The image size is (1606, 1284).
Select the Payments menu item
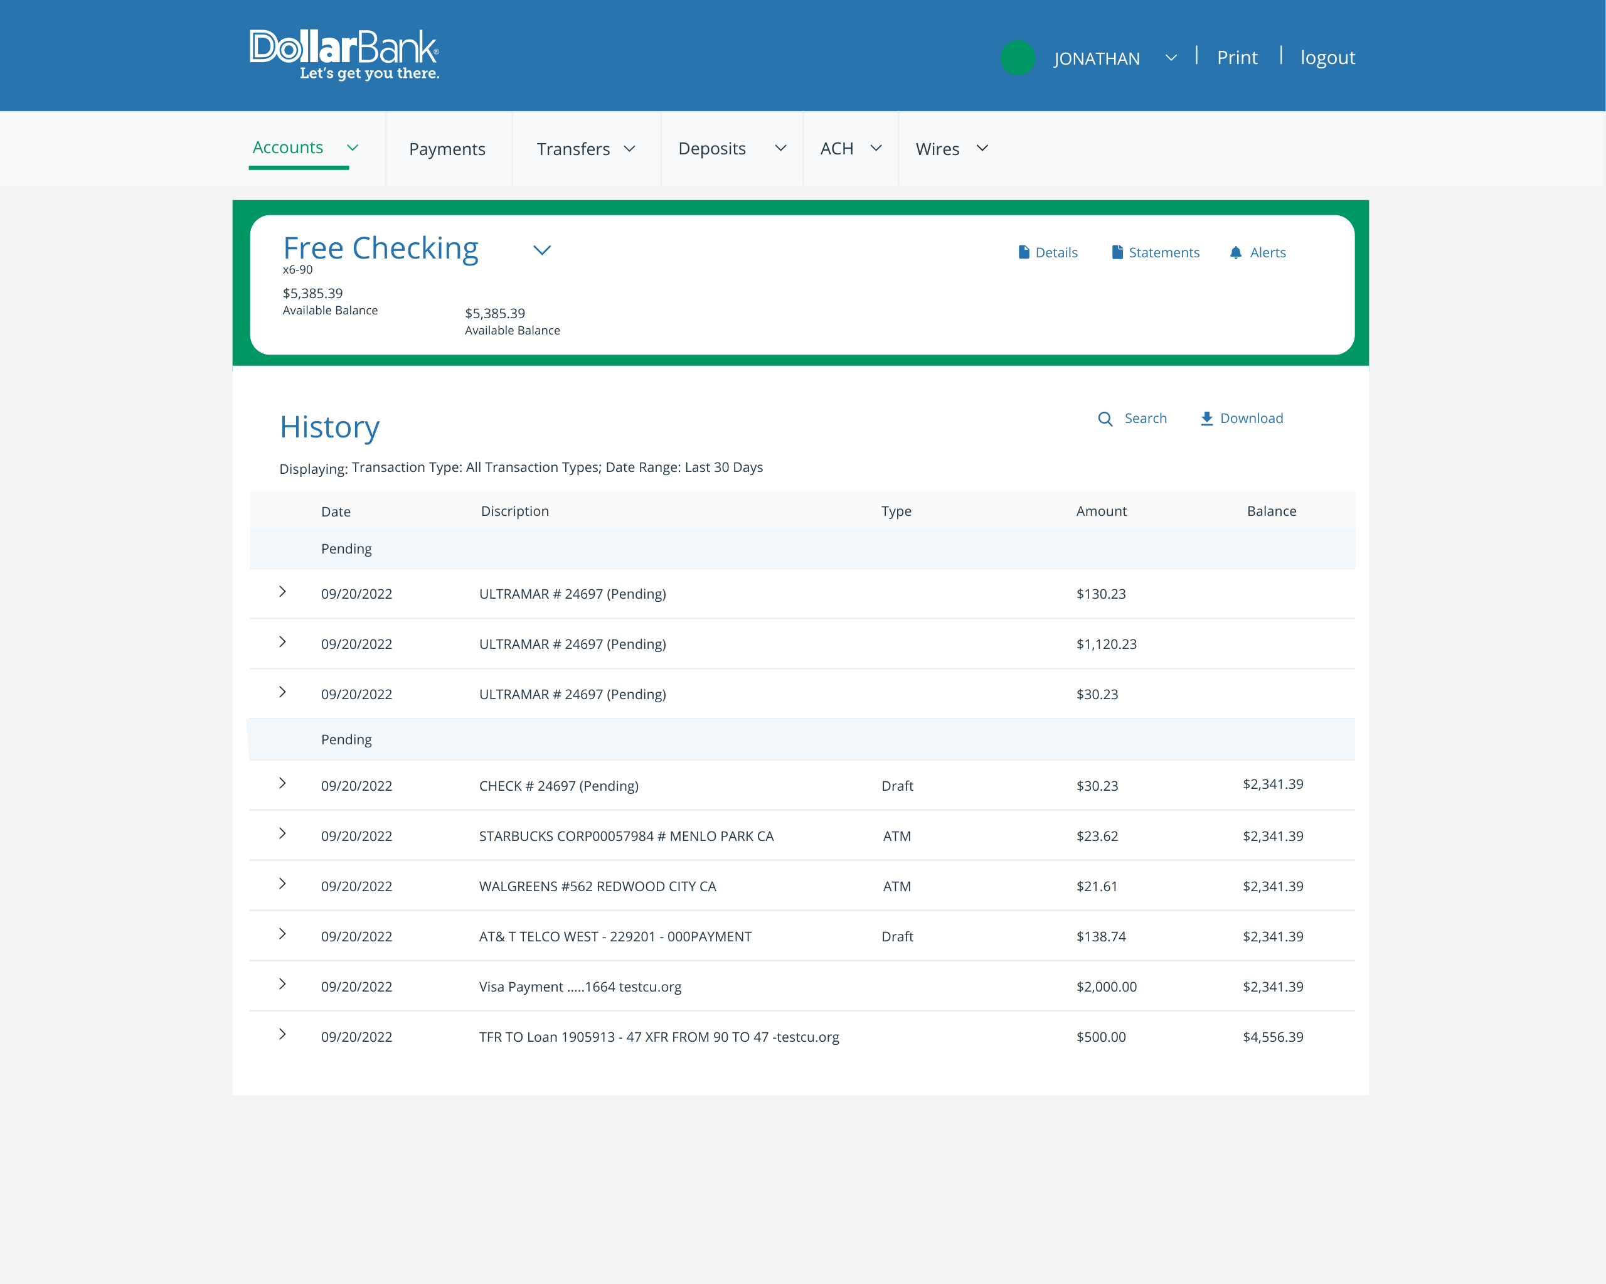pyautogui.click(x=447, y=149)
